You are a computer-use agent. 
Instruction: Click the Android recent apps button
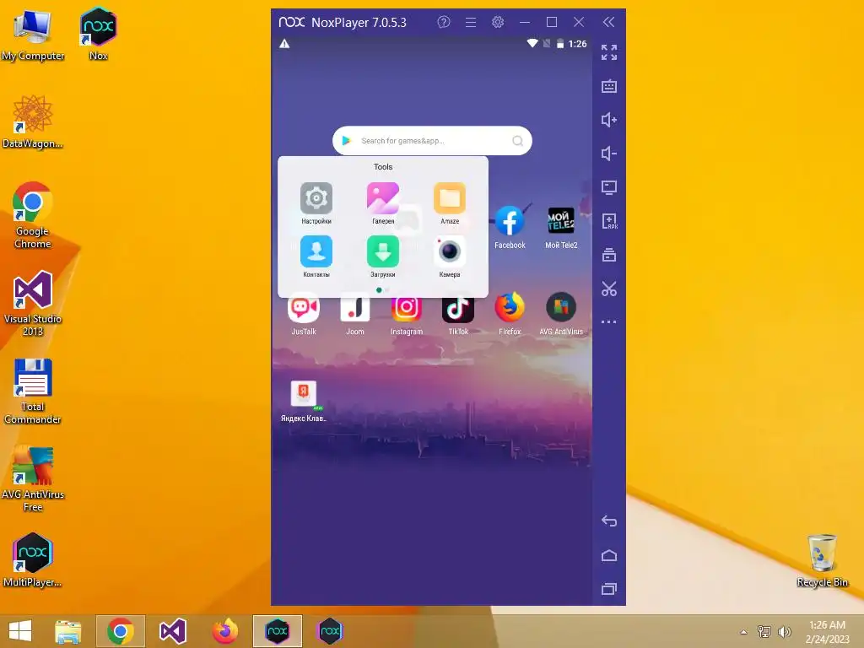[x=609, y=589]
